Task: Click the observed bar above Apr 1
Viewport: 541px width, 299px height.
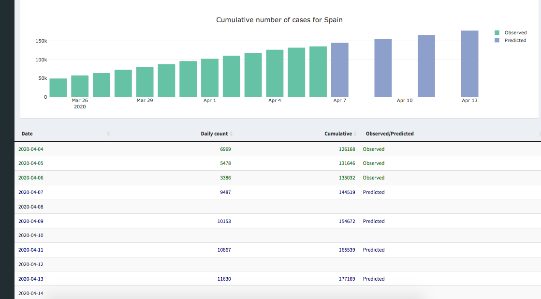Action: tap(210, 78)
